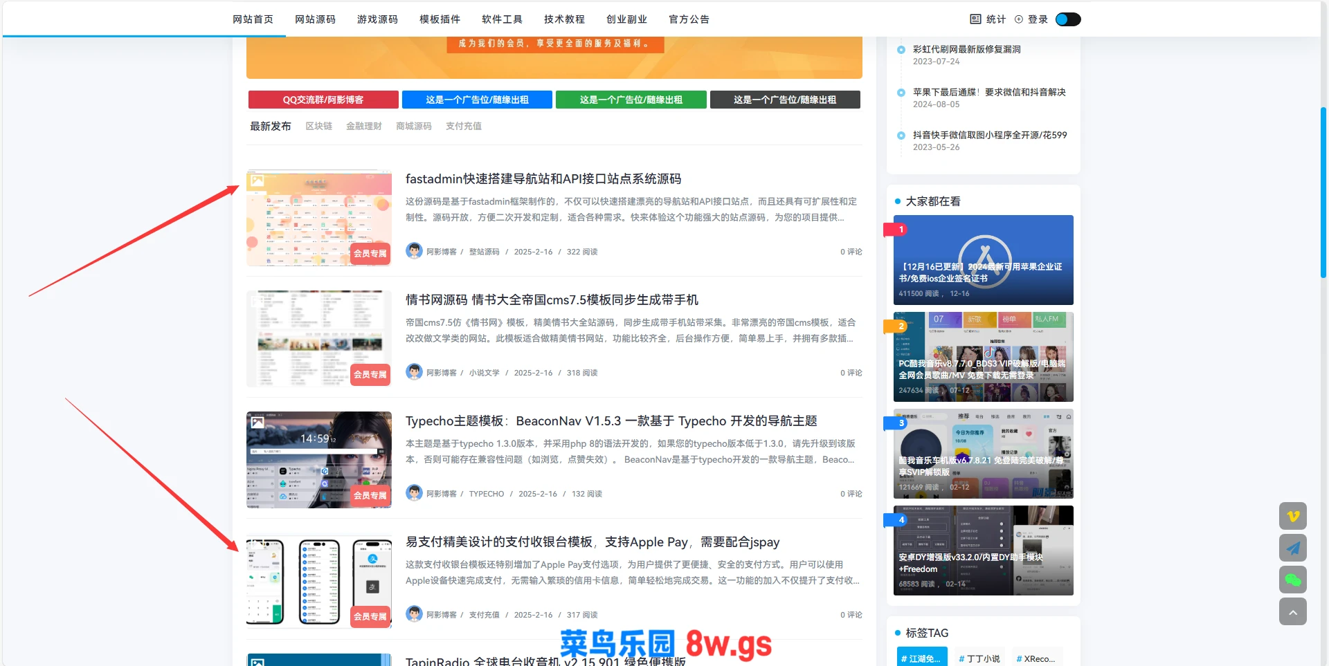This screenshot has width=1329, height=666.
Task: Open 安卓DY增强版 popular post card
Action: pyautogui.click(x=983, y=551)
